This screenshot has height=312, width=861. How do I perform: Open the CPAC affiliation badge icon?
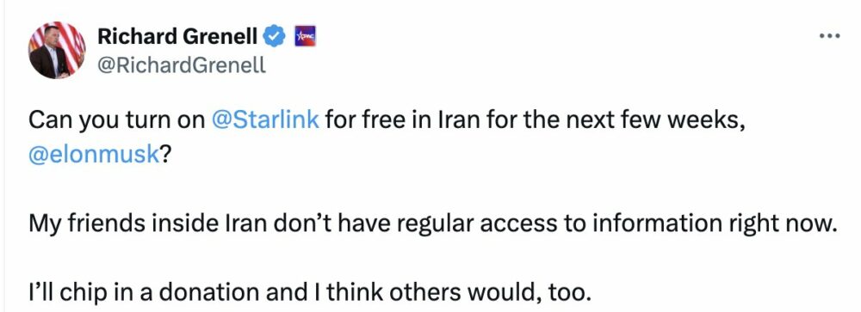click(306, 36)
